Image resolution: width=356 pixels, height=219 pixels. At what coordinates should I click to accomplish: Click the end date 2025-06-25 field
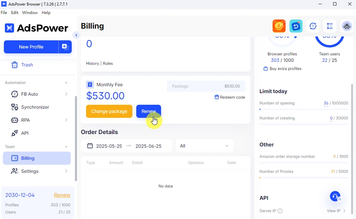tap(148, 146)
